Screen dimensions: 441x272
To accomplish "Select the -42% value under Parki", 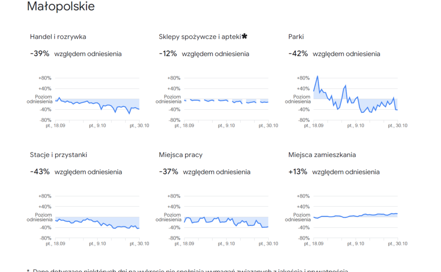I will tap(298, 54).
